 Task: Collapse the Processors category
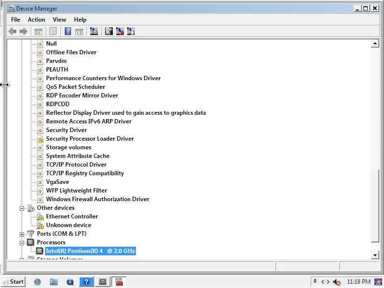(22, 243)
